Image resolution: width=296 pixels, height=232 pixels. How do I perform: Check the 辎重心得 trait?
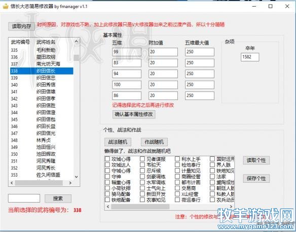coord(107,182)
